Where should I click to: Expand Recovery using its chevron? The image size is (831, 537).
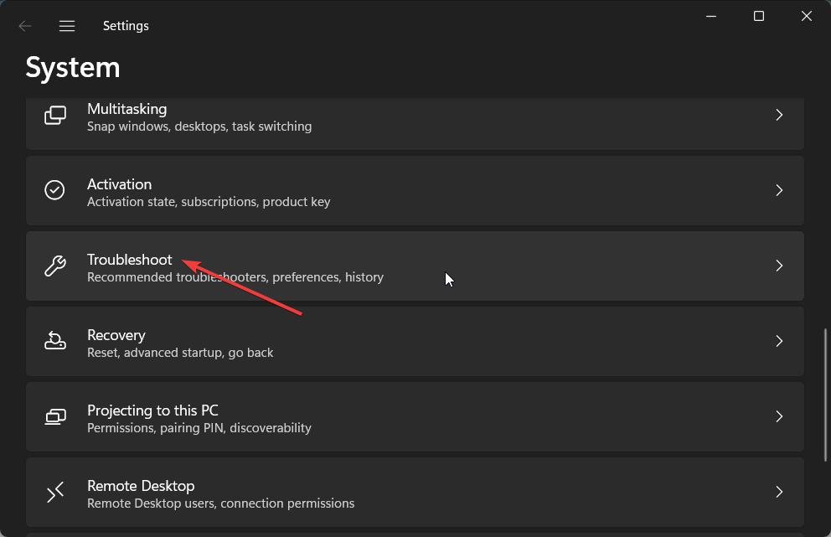pyautogui.click(x=779, y=341)
